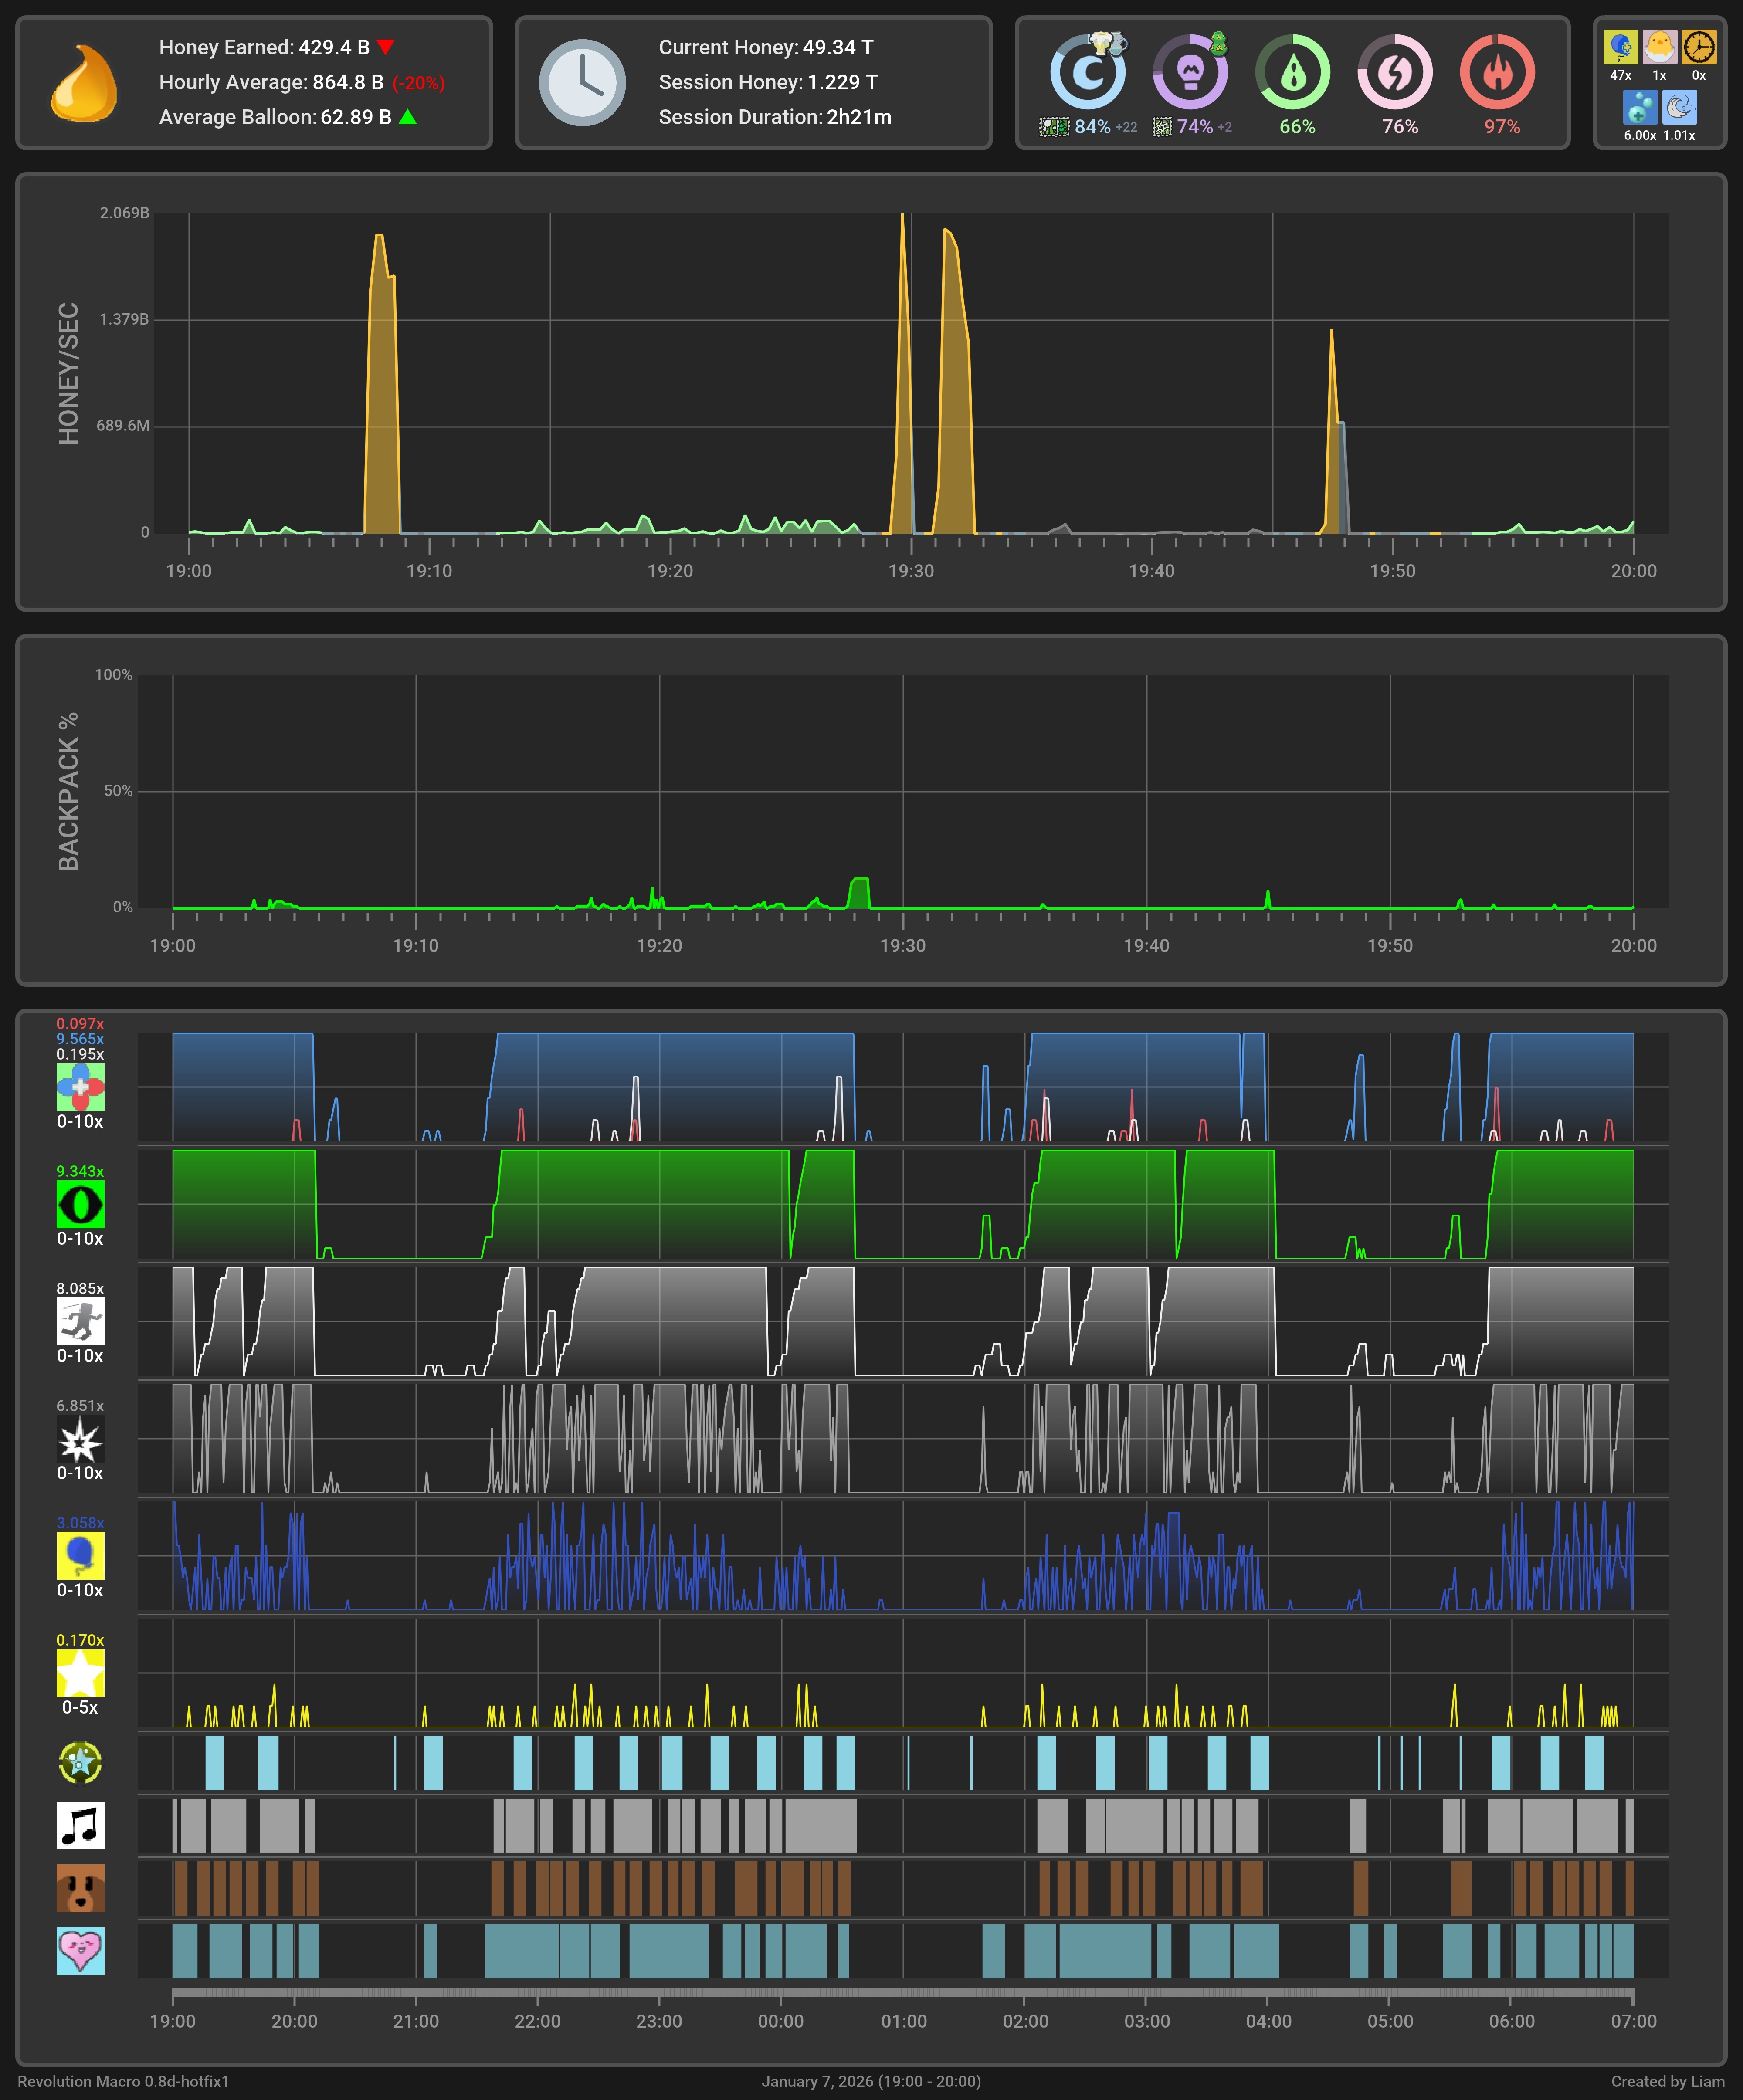Click the green eye buff row icon

click(x=80, y=1204)
